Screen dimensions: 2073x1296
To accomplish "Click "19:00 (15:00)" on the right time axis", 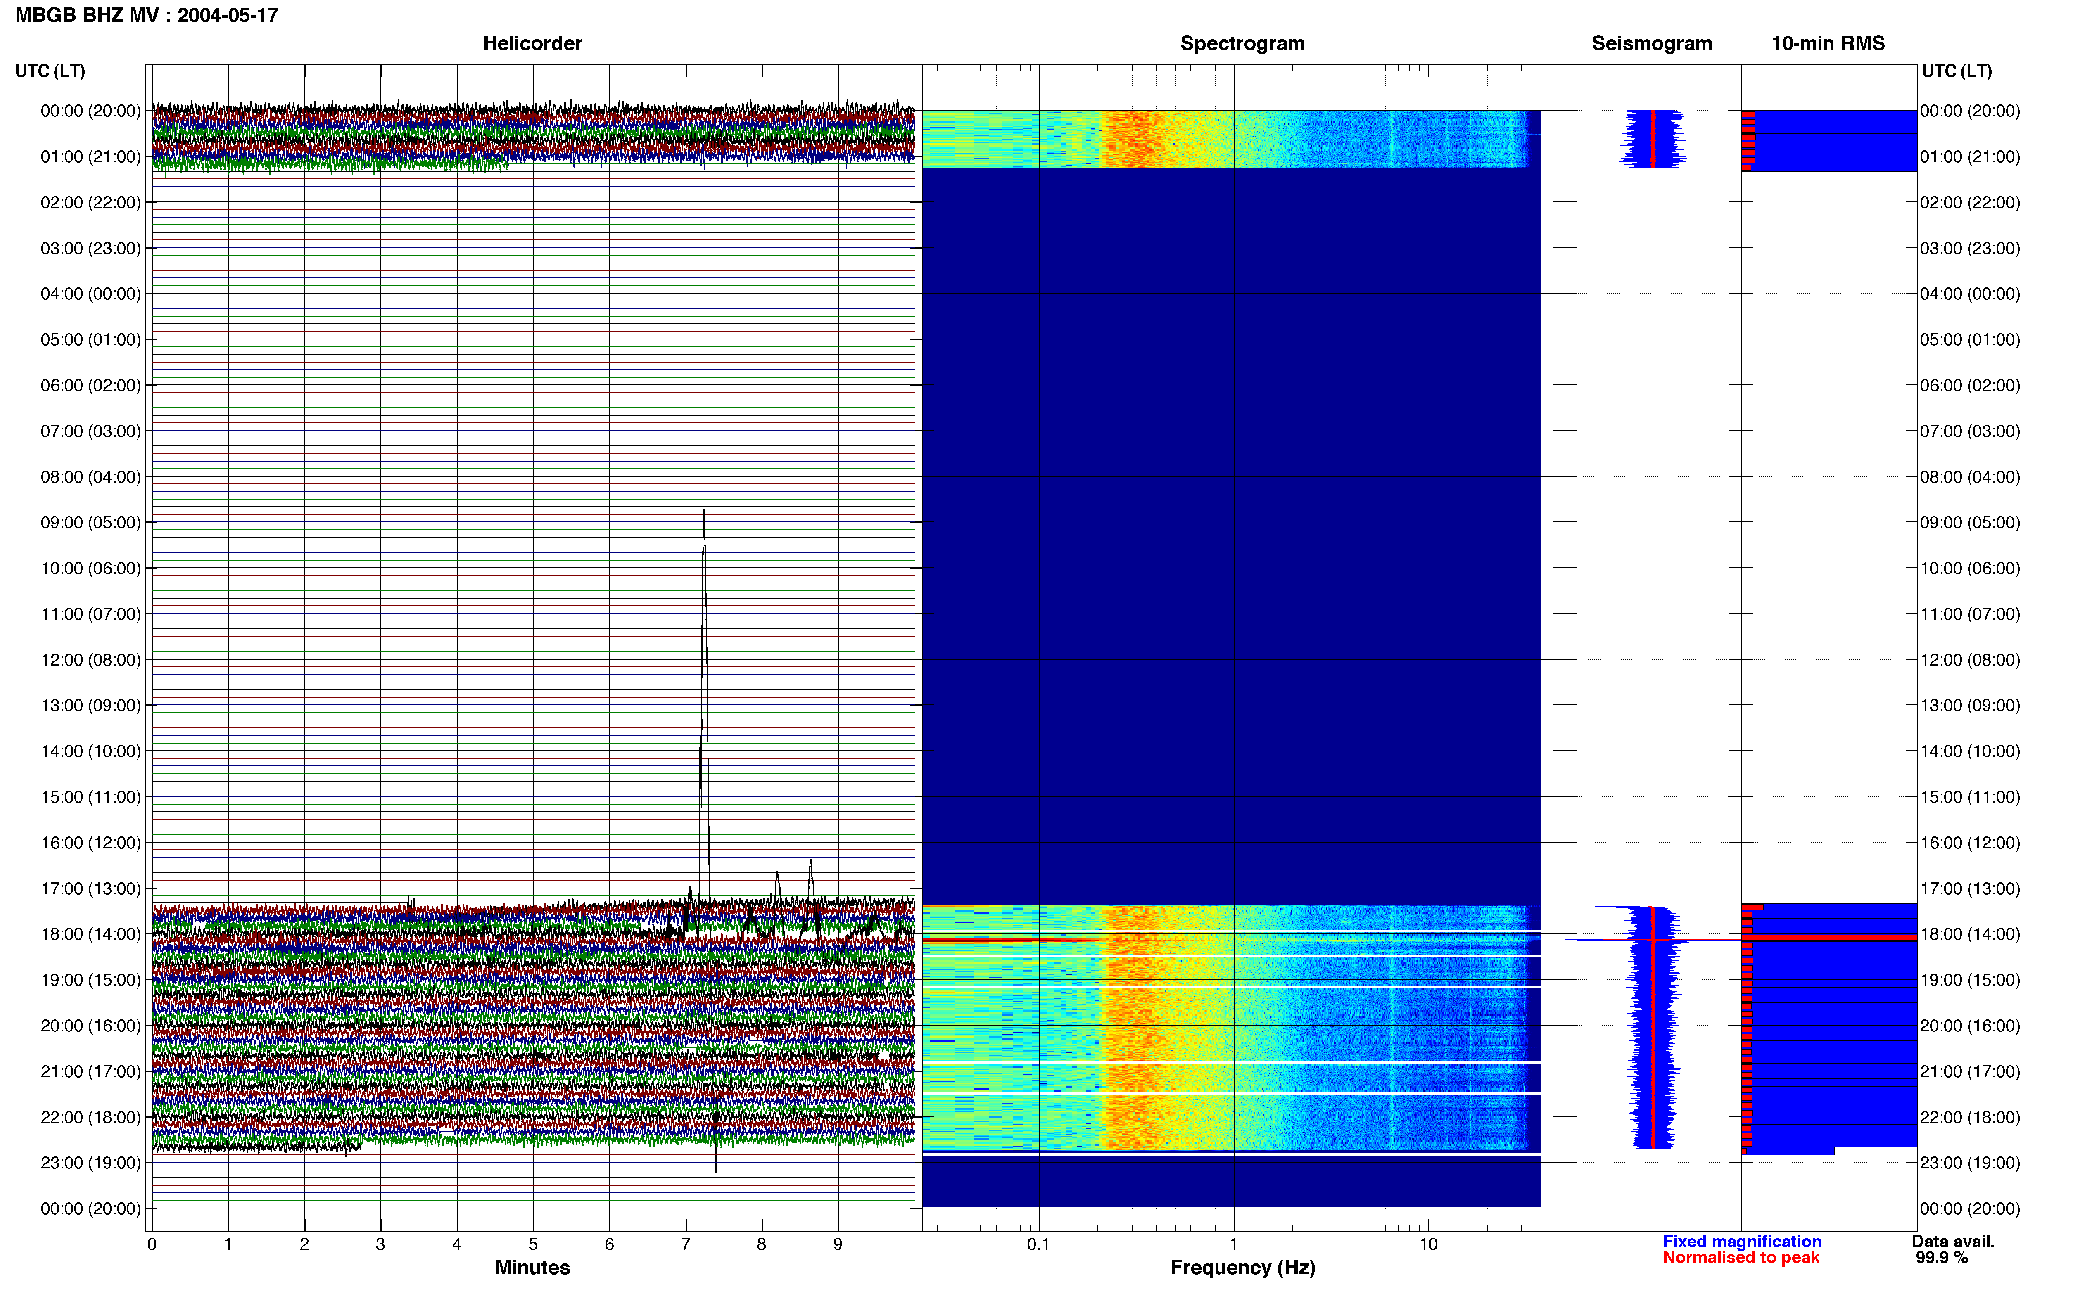I will (1969, 980).
